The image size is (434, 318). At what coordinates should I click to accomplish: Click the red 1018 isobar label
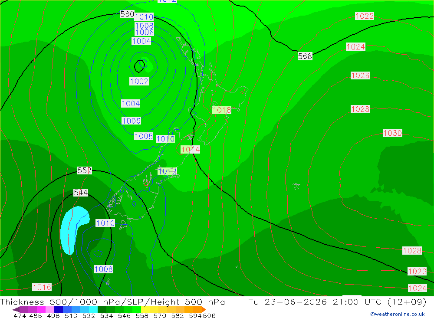[x=222, y=110]
